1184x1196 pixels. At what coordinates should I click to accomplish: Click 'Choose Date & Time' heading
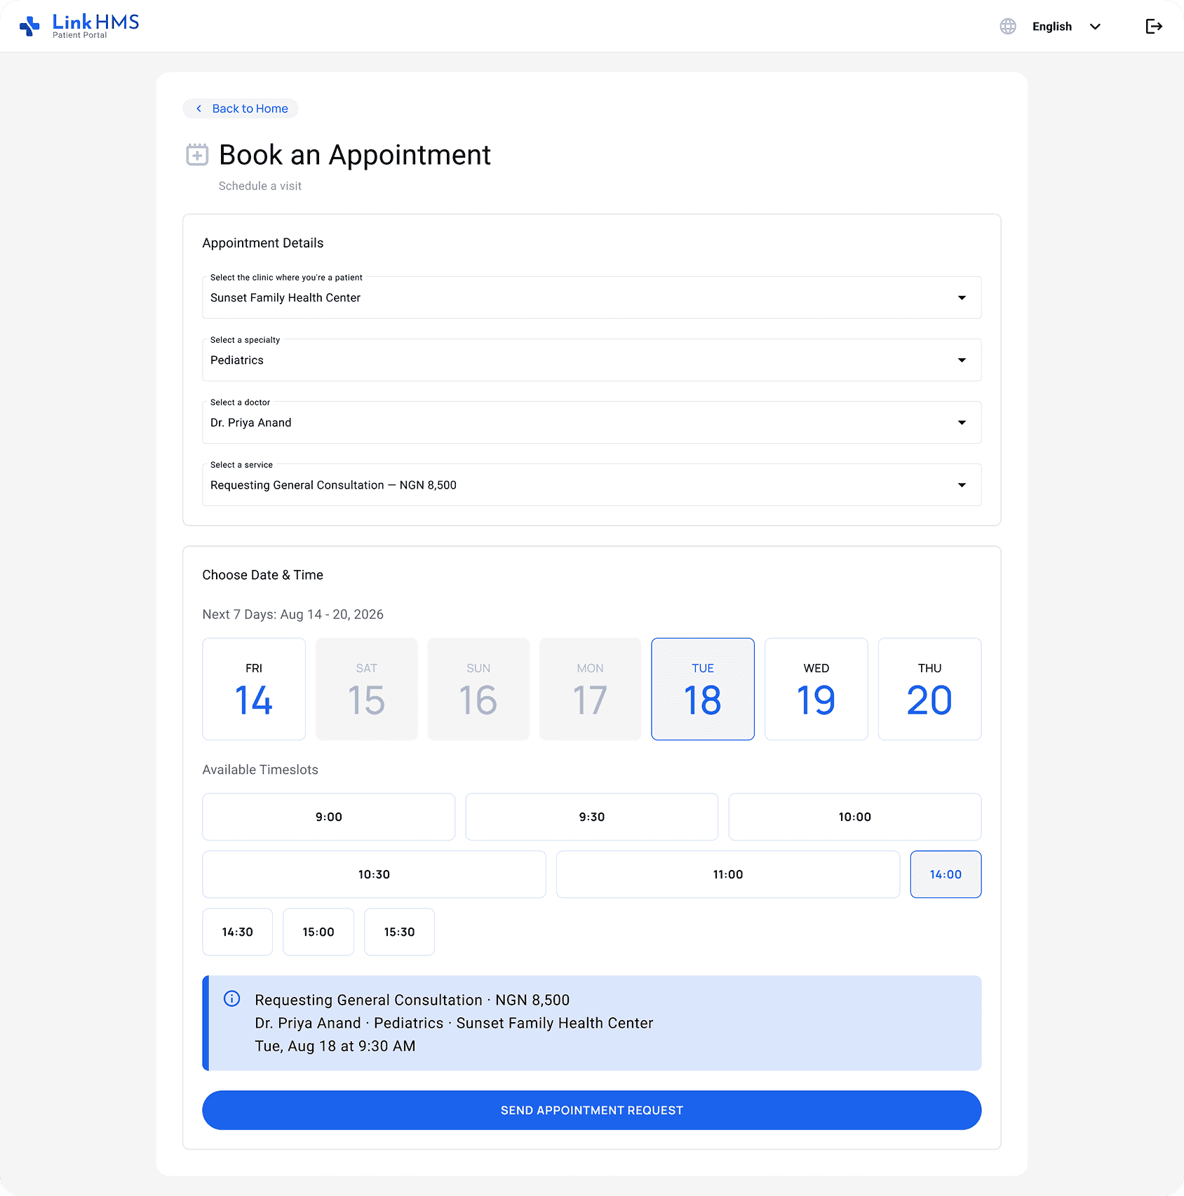[x=263, y=575]
